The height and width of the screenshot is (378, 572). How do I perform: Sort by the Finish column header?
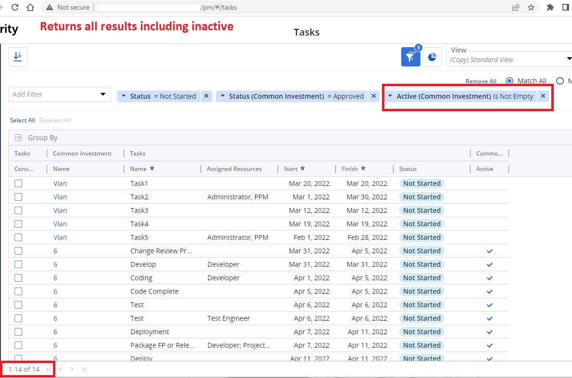(x=350, y=169)
